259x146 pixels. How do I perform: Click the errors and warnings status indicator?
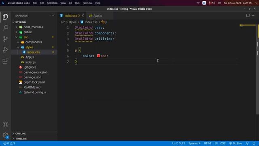pos(9,143)
